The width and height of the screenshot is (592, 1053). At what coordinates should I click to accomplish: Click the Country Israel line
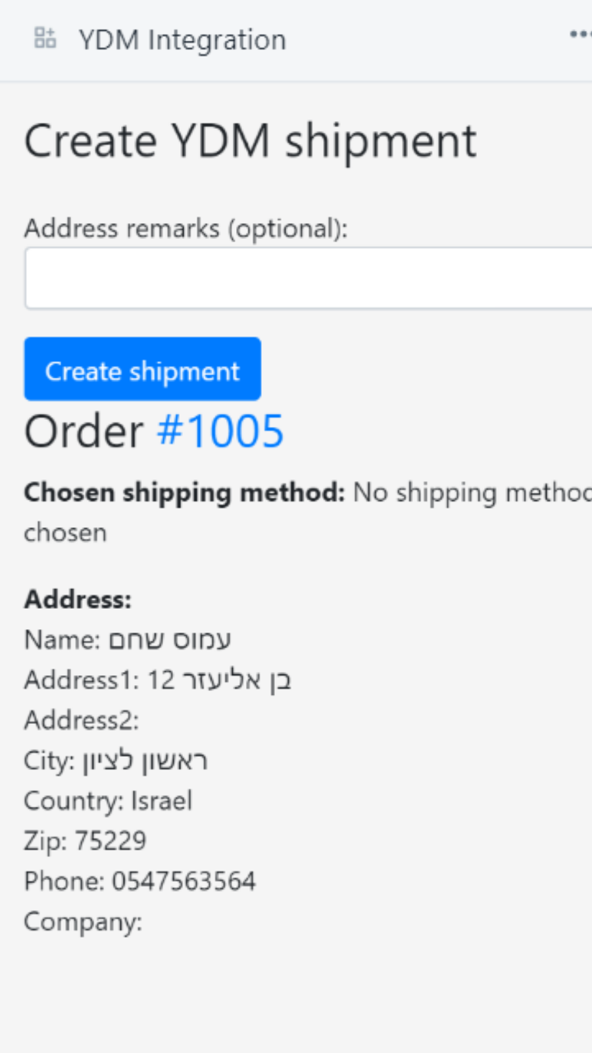(107, 800)
